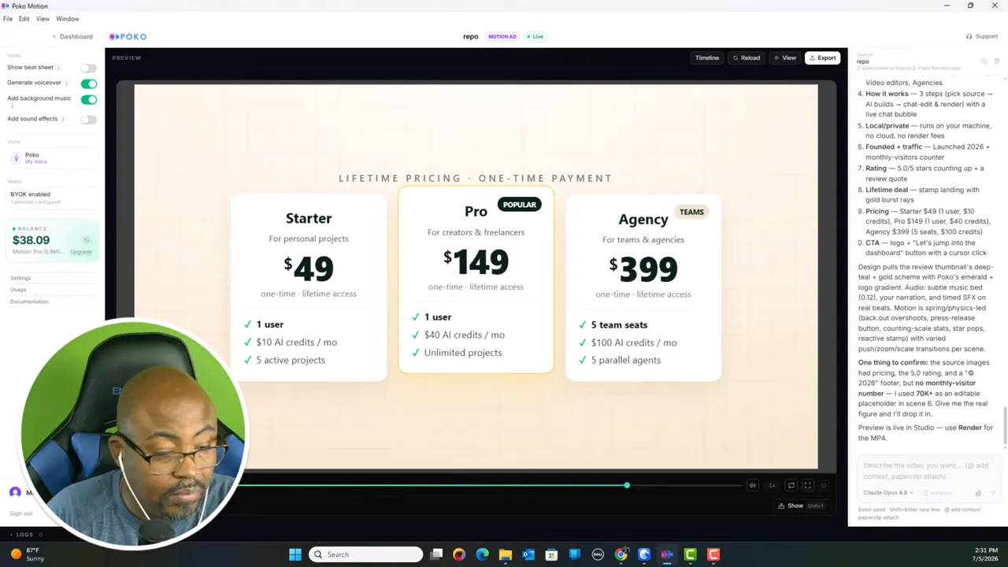
Task: Open the Edit menu
Action: (x=24, y=19)
